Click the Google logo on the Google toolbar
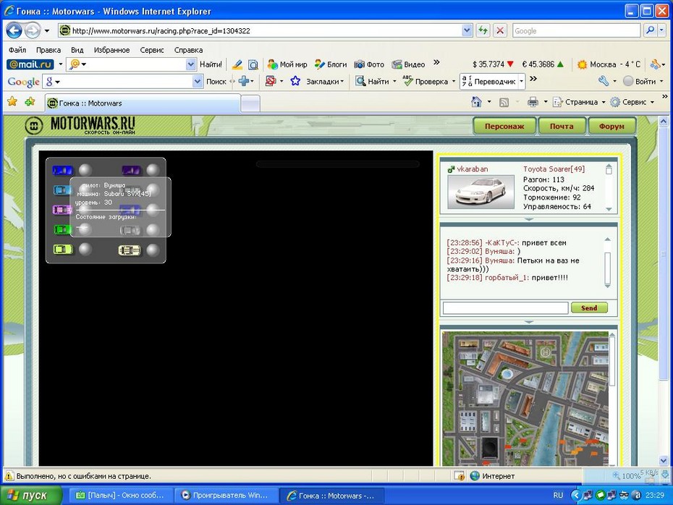 24,82
